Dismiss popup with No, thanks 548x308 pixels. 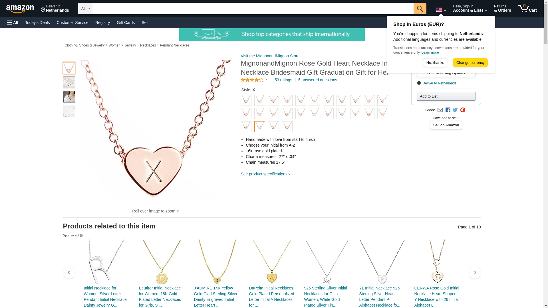[x=435, y=63]
